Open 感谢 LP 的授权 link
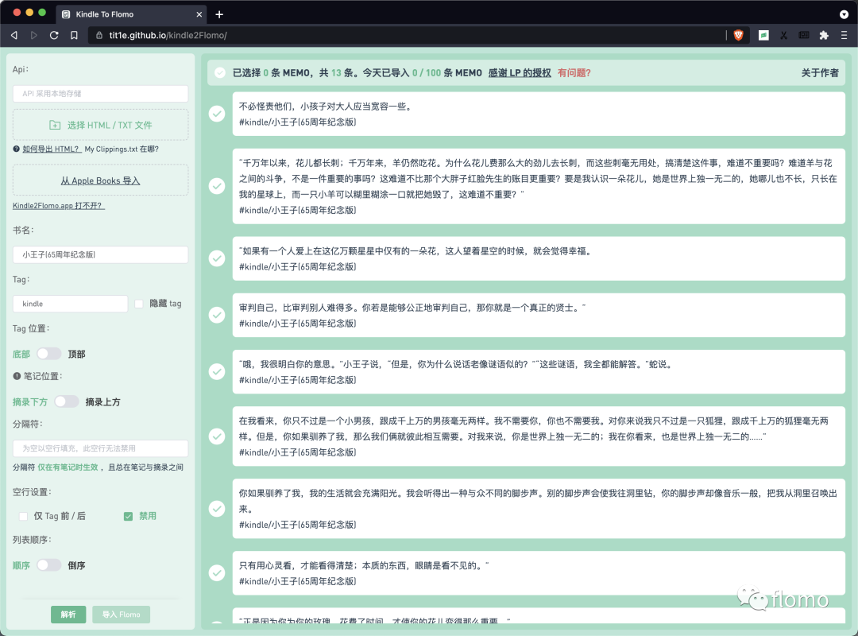Screen dimensions: 858x636 click(x=520, y=73)
